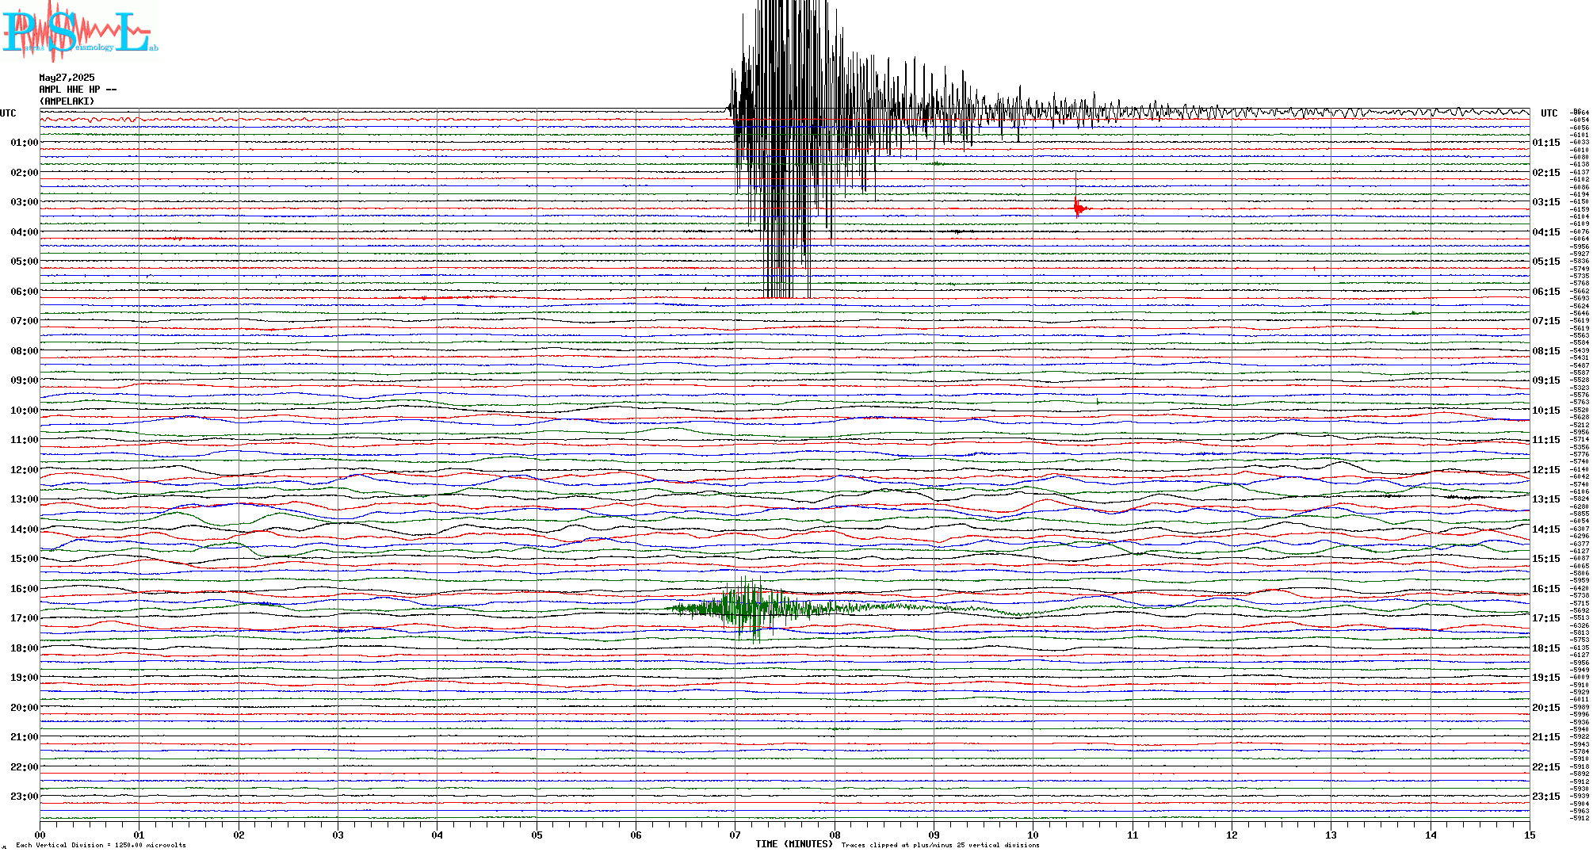
Task: Select the 06:15 label on right axis
Action: click(x=1546, y=292)
